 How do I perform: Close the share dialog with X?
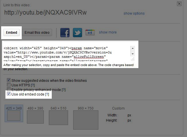179,4
